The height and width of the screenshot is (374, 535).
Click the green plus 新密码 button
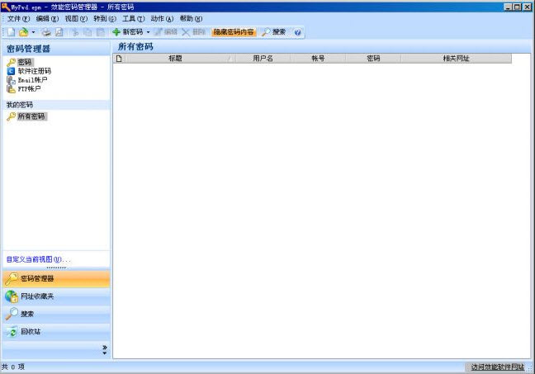[128, 32]
